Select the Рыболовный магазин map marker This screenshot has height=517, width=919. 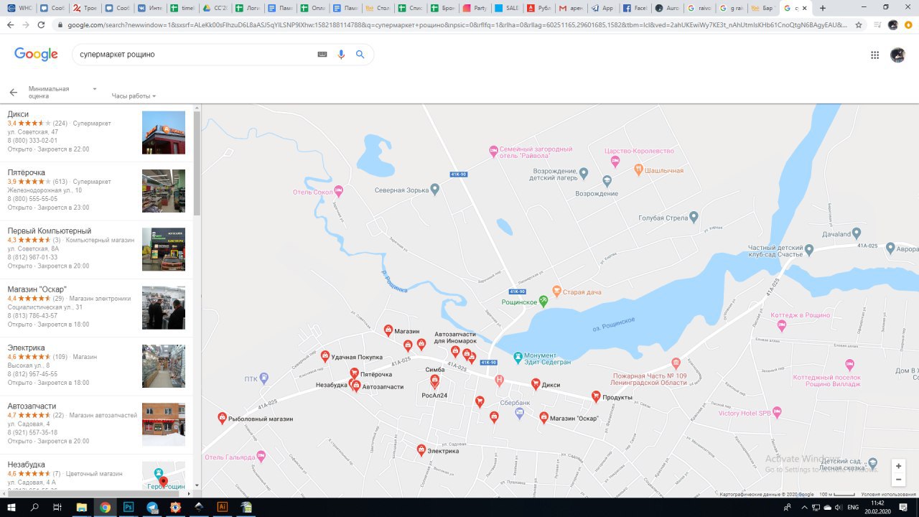click(223, 418)
